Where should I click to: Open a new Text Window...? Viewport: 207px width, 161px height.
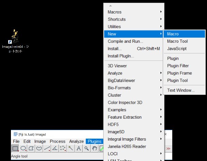(184, 90)
